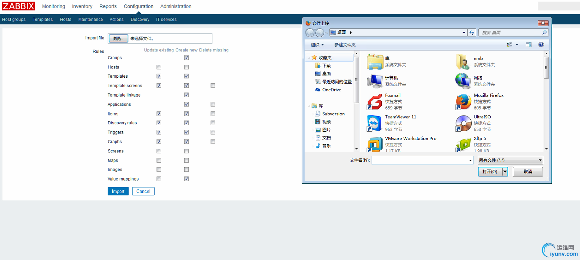Open the 所有文件 file type dropdown
Screen dimensions: 580x260
point(510,160)
